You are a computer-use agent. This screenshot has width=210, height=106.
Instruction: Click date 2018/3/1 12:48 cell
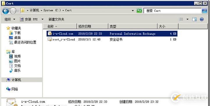tap(89, 39)
